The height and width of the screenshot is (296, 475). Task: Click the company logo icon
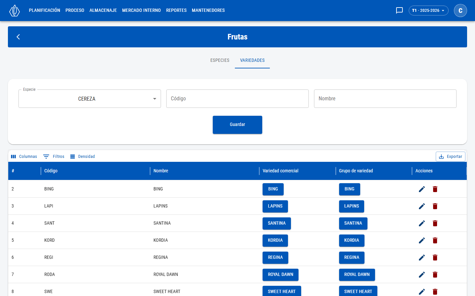click(15, 11)
